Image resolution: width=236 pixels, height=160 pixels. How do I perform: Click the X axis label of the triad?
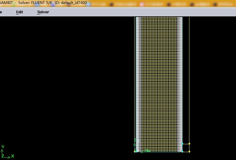(x=13, y=156)
